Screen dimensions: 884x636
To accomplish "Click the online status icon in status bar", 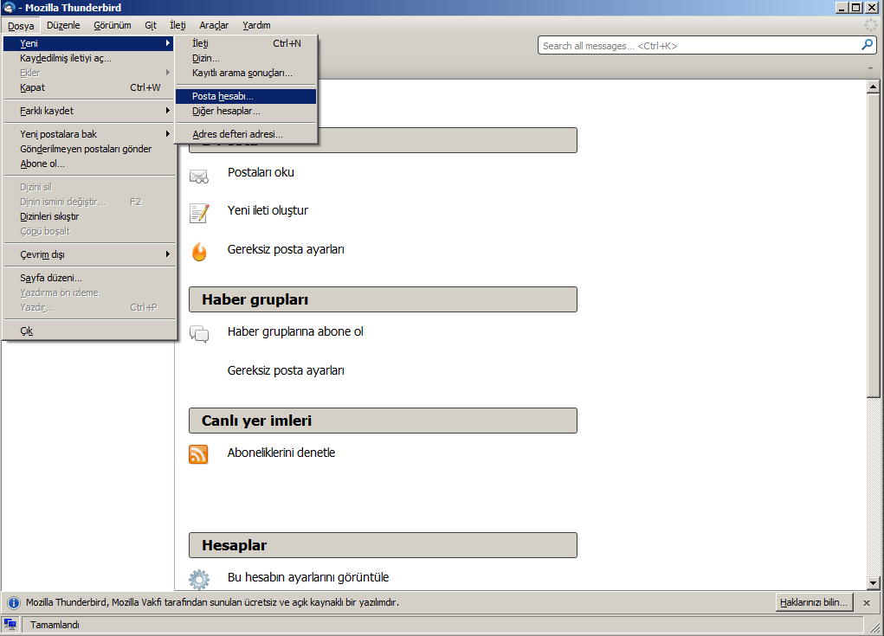I will 10,624.
